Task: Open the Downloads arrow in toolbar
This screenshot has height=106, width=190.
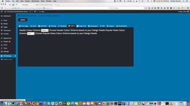Action: pyautogui.click(x=161, y=8)
